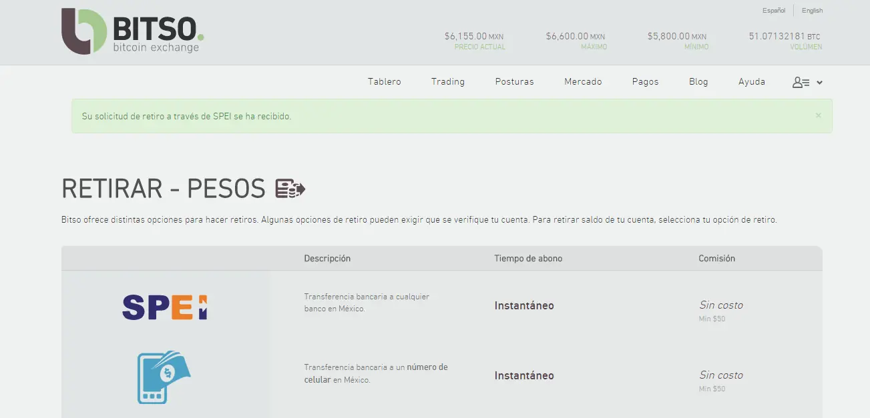Screen dimensions: 870x418
Task: Click the Bitso logo
Action: tap(133, 31)
